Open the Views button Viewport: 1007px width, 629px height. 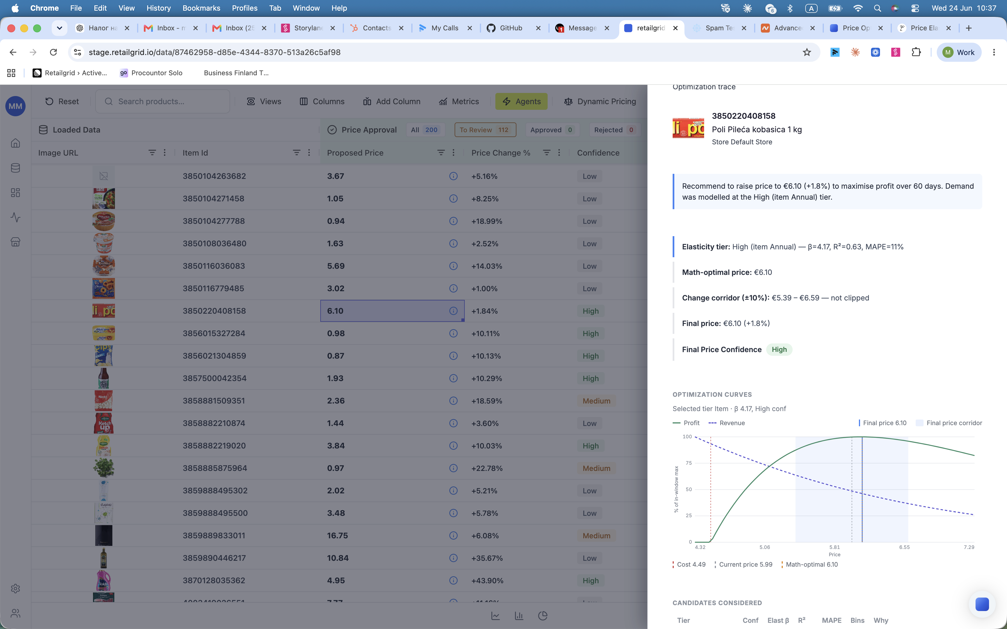(264, 101)
